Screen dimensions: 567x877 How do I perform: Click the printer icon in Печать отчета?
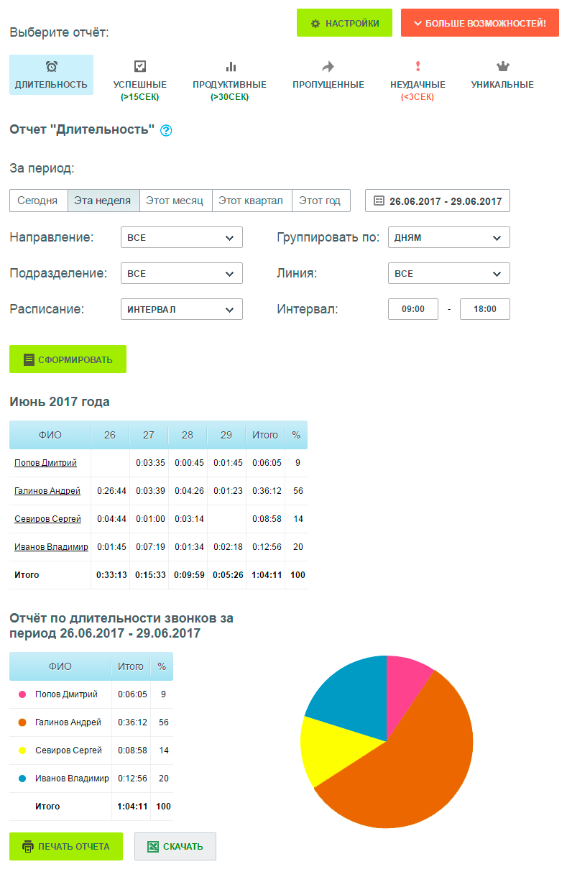click(x=28, y=847)
